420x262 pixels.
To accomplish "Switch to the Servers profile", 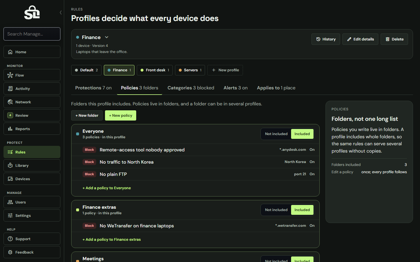I will pos(190,70).
